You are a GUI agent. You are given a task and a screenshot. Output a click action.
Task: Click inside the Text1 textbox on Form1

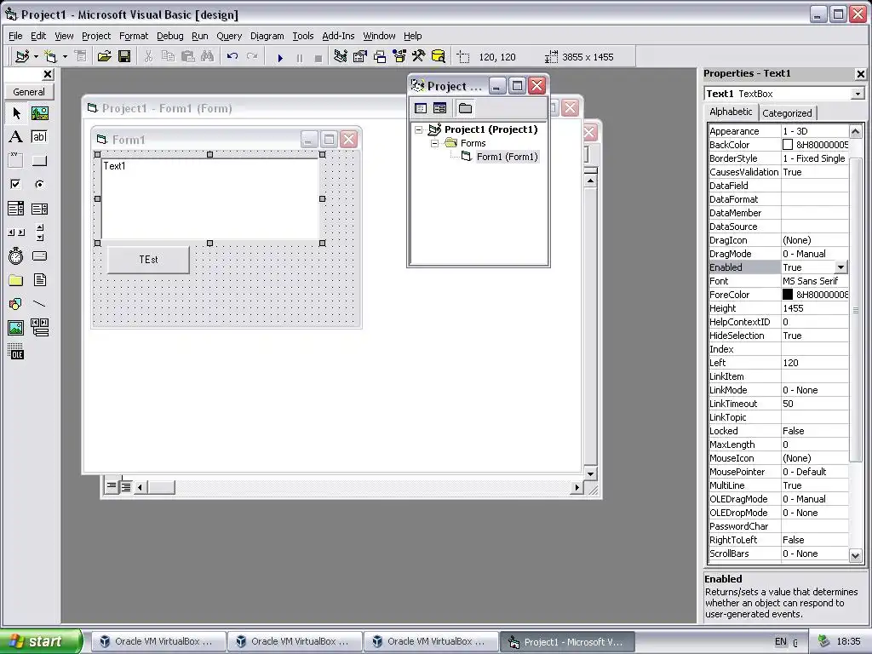coord(210,198)
